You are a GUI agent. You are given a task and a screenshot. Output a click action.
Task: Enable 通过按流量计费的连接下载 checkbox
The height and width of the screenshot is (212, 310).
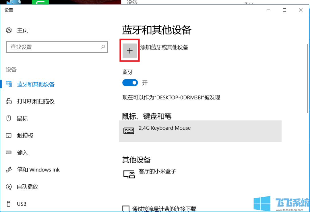(126, 209)
